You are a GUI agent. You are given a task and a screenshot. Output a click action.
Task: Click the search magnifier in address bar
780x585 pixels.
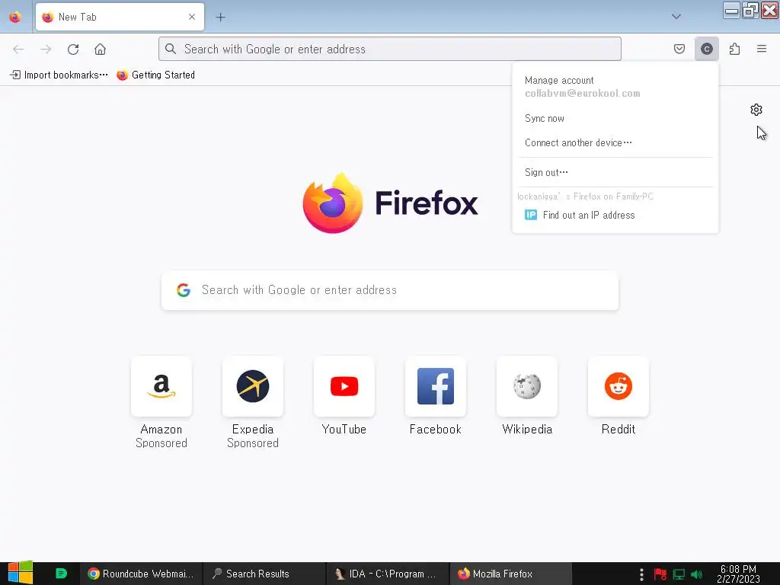[171, 49]
